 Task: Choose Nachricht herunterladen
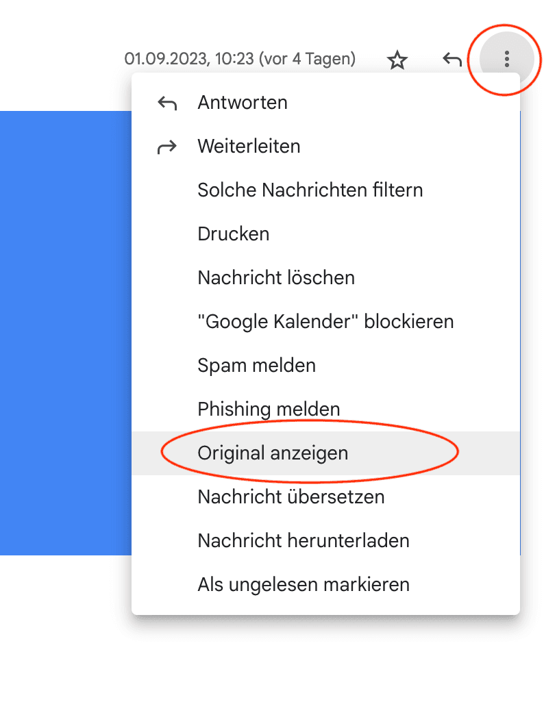click(304, 540)
